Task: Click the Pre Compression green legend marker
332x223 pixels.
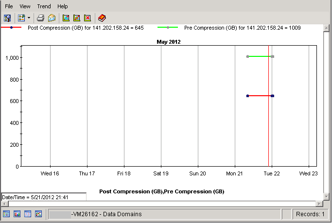Action: point(168,28)
